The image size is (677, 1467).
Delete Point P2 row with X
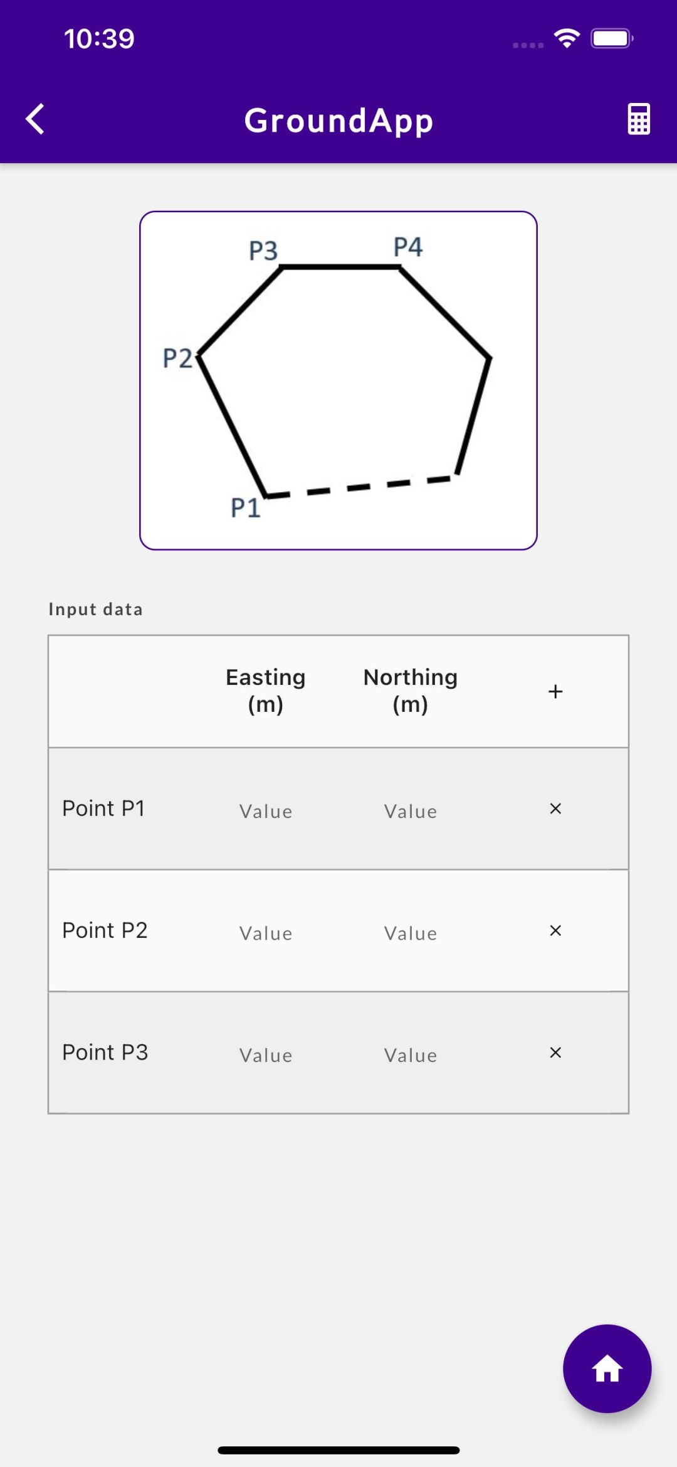[555, 930]
